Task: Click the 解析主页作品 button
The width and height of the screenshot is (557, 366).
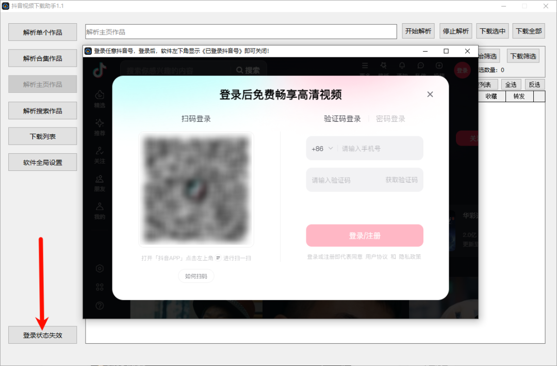Action: 43,84
